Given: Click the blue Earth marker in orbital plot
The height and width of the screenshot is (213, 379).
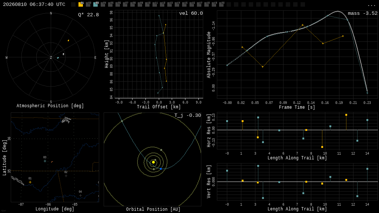Looking at the screenshot, I should tap(161, 169).
